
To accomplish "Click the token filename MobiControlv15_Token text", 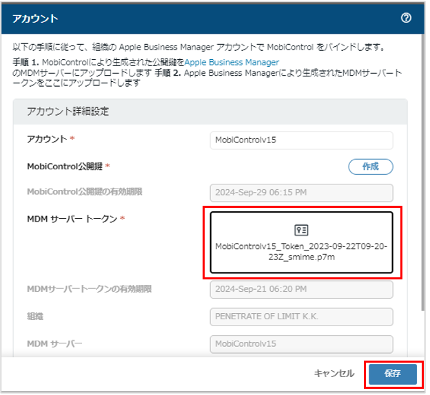I will [x=301, y=252].
